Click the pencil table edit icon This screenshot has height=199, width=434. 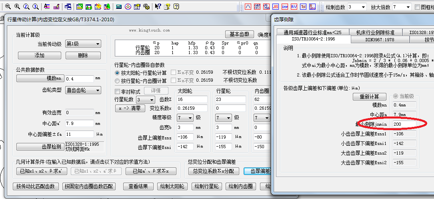(56, 7)
